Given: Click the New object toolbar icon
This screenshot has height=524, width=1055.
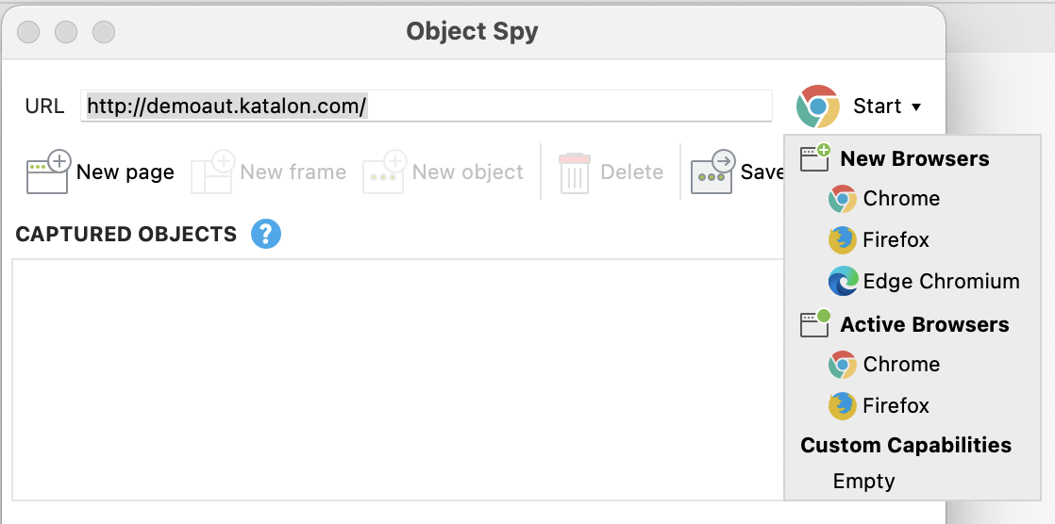Looking at the screenshot, I should 385,172.
